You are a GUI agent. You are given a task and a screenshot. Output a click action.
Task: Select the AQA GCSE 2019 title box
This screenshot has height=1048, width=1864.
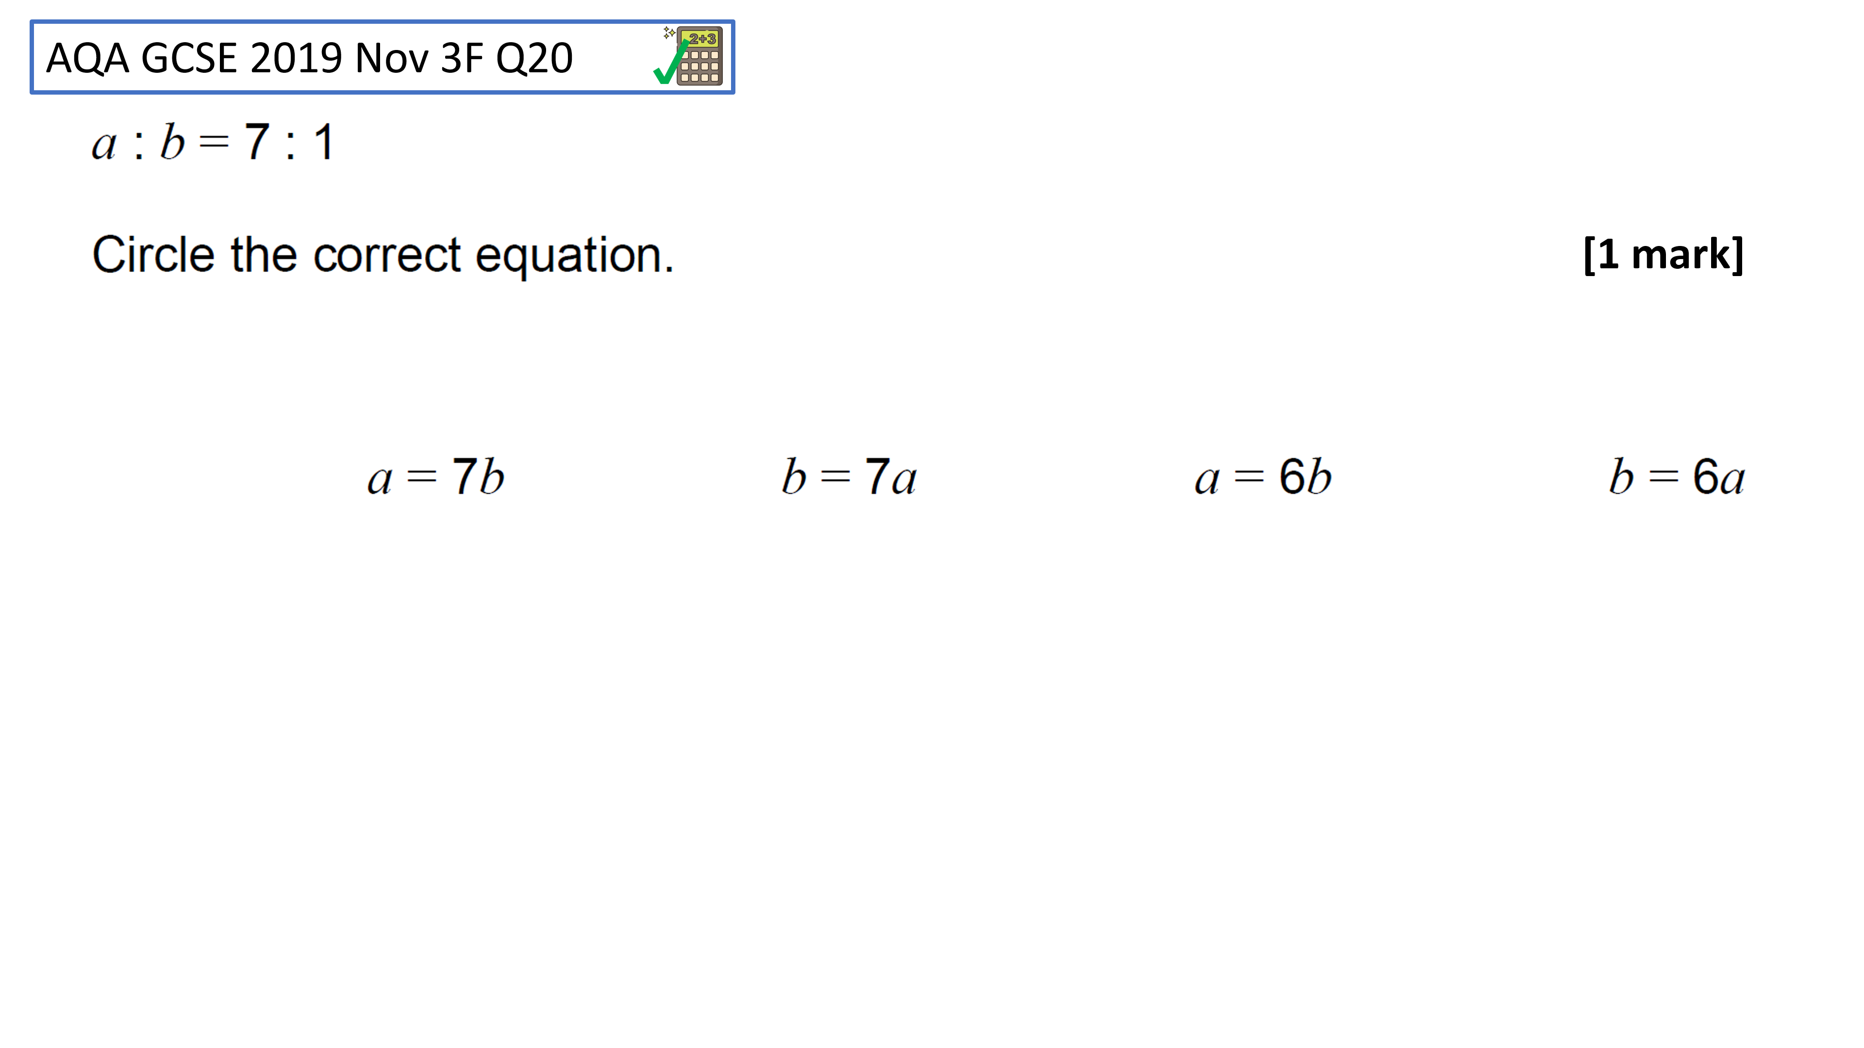coord(382,57)
